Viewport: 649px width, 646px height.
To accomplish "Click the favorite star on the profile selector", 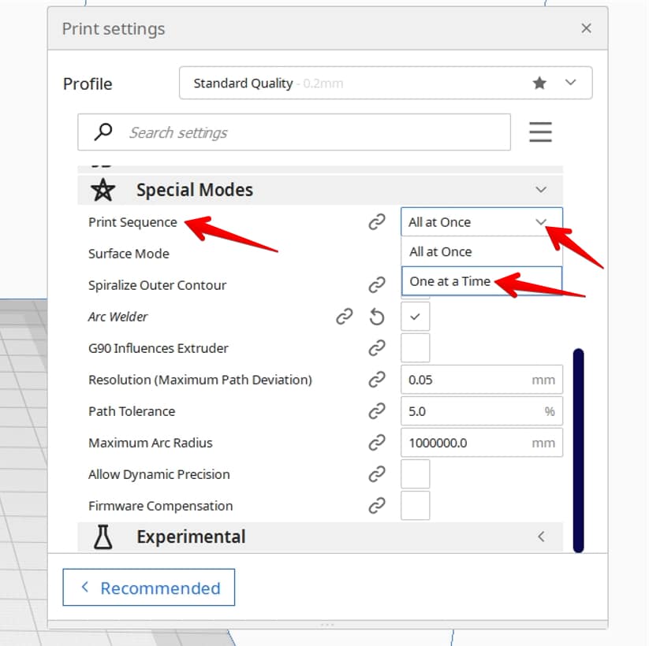I will pyautogui.click(x=539, y=83).
